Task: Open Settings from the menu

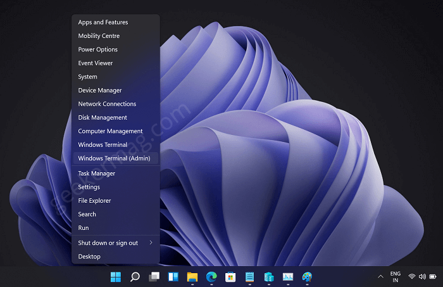Action: tap(116, 187)
